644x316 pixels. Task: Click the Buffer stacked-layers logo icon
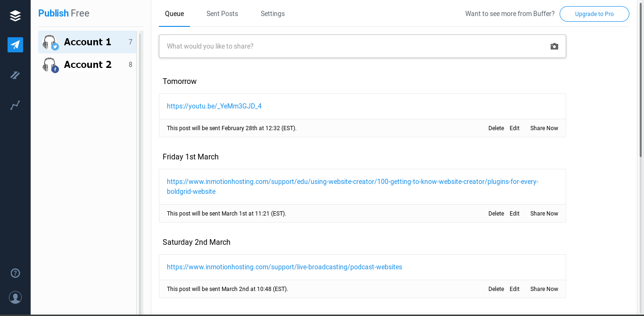(x=15, y=16)
